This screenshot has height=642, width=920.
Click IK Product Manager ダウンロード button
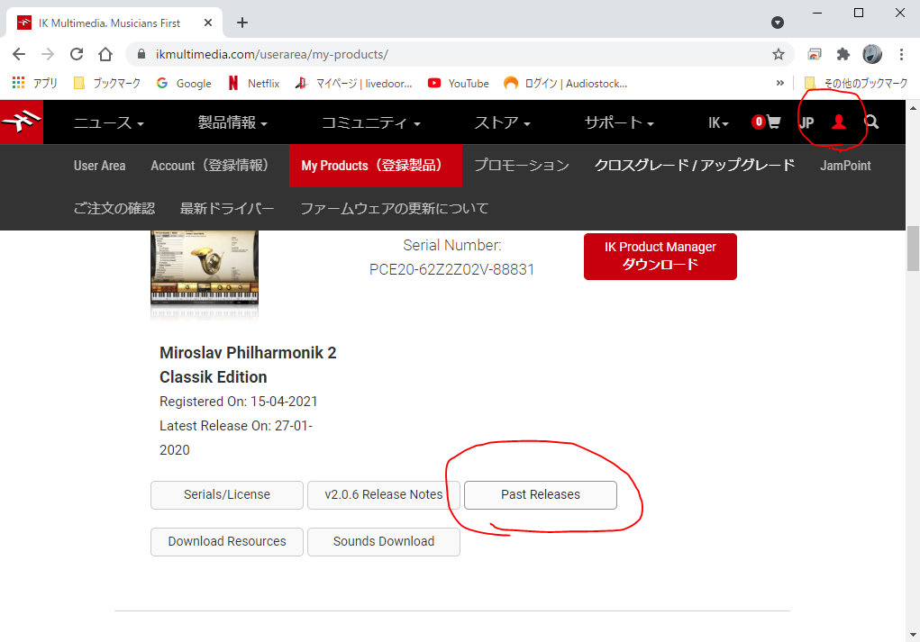660,257
